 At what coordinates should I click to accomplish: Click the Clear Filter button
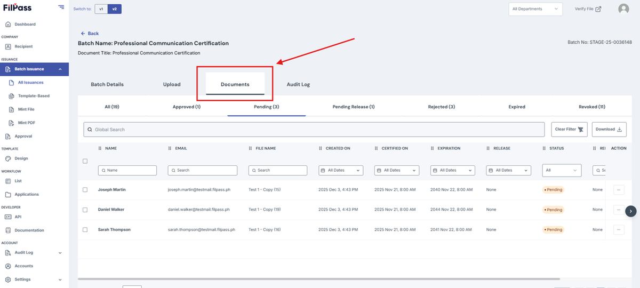coord(569,129)
